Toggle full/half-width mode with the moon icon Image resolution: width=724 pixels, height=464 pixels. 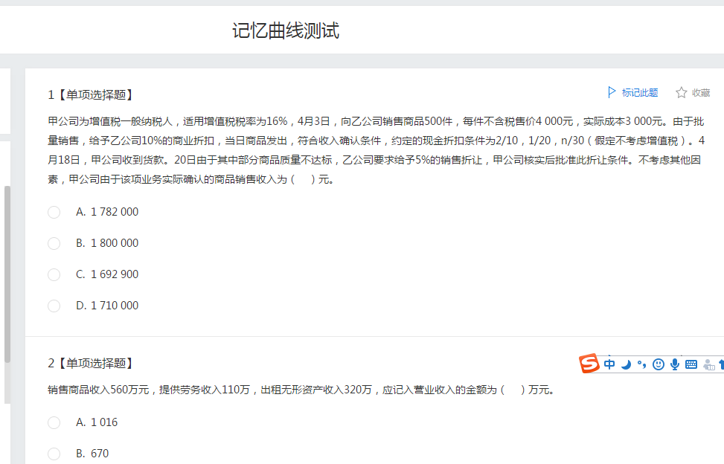(625, 365)
